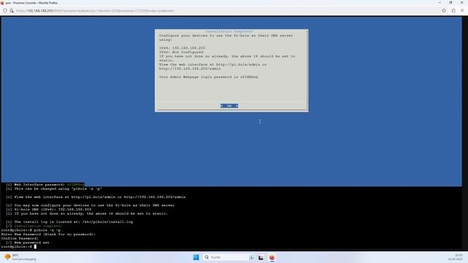The image size is (468, 263).
Task: Open the weather widget on the taskbar
Action: 20,257
